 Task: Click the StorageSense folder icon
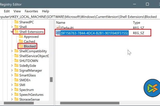[x=16, y=99]
